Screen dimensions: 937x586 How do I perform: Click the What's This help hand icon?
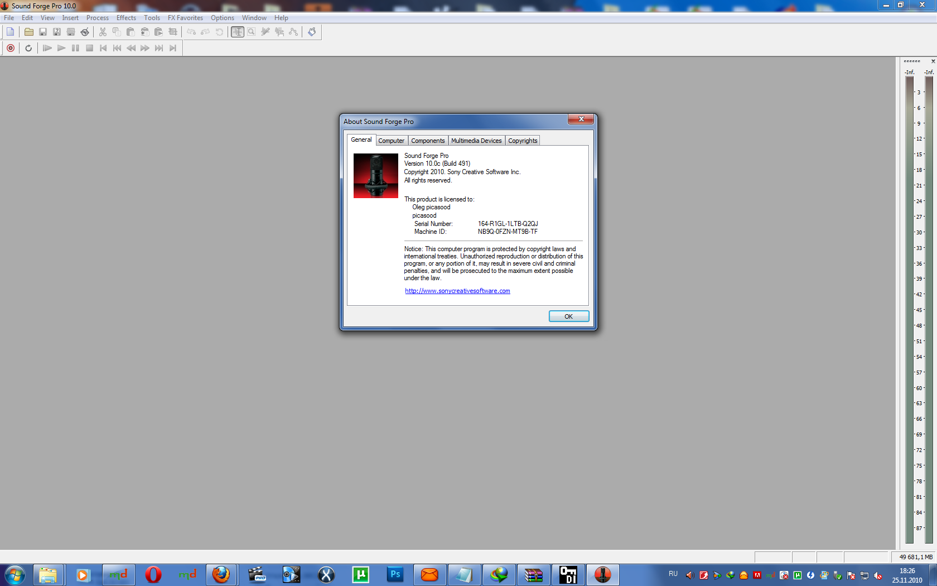[x=312, y=32]
